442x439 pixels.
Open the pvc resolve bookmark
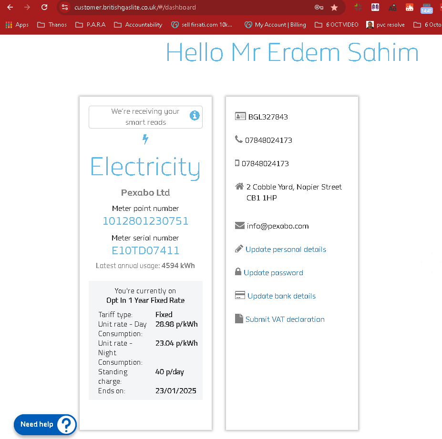tap(385, 25)
